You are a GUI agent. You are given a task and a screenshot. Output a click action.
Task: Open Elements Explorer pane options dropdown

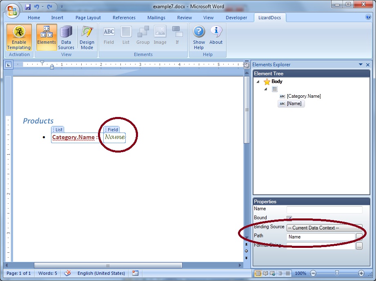[360, 64]
